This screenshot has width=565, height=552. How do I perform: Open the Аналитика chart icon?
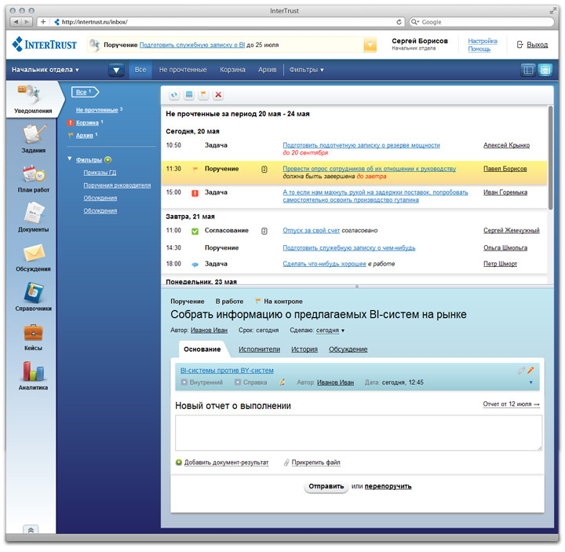pyautogui.click(x=33, y=374)
